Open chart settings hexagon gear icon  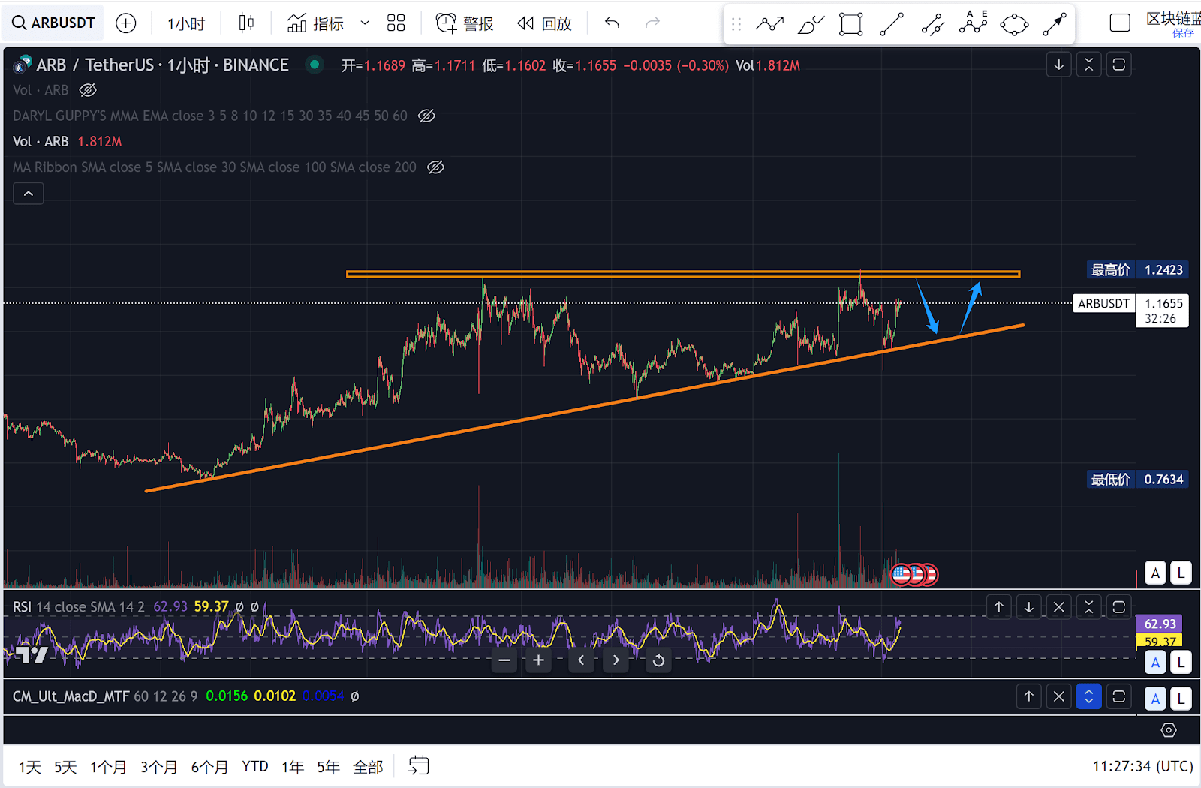1169,730
